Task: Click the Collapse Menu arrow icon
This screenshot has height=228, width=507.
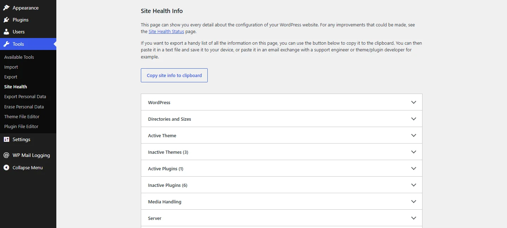Action: click(6, 167)
